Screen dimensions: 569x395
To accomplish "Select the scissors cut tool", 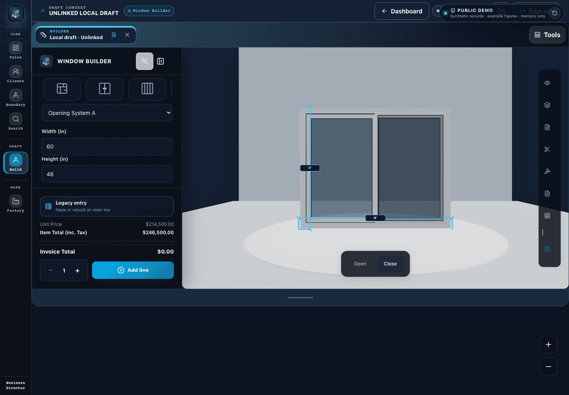I will pyautogui.click(x=547, y=149).
